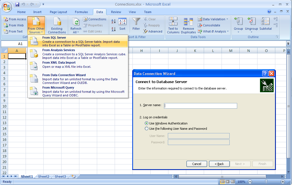
Task: Toggle the Filter funnel
Action: click(136, 24)
